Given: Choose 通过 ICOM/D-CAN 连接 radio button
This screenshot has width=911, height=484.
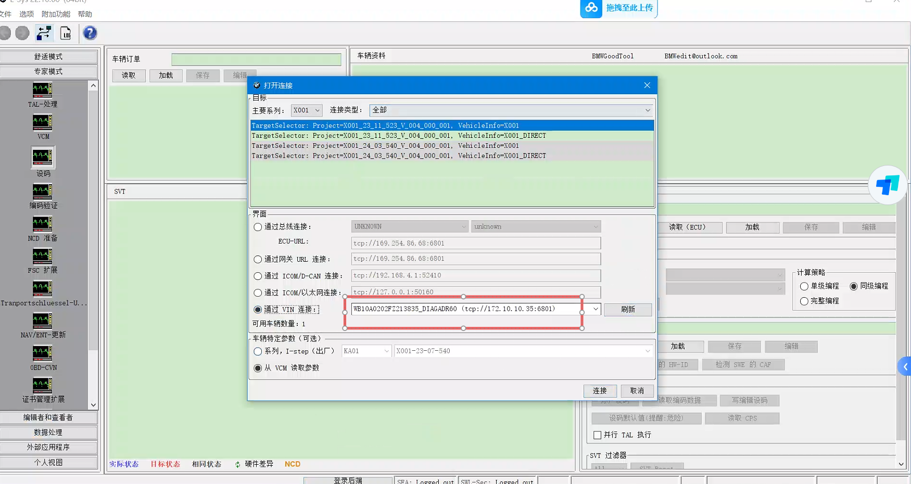Looking at the screenshot, I should pyautogui.click(x=258, y=276).
